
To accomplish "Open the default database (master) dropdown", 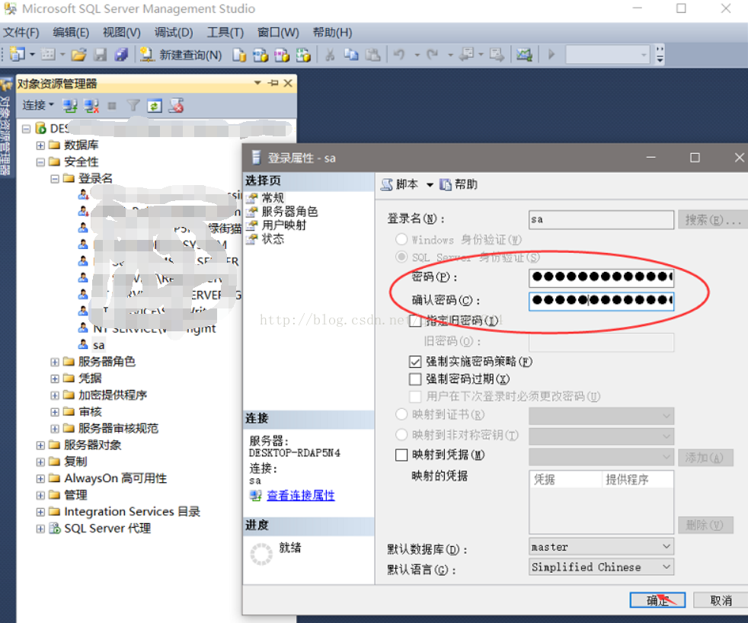I will tap(666, 546).
